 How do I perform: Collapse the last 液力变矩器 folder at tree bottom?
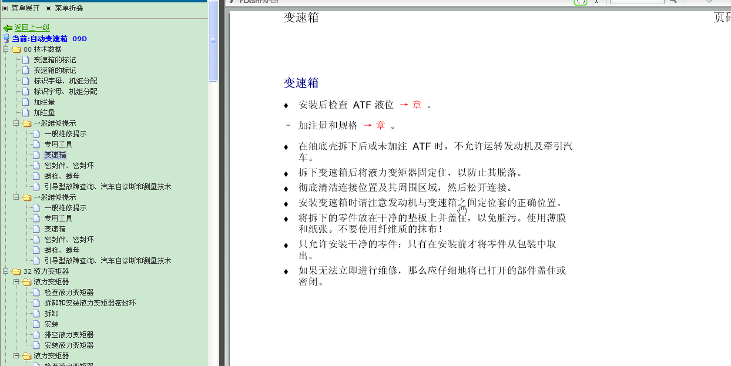coord(16,356)
